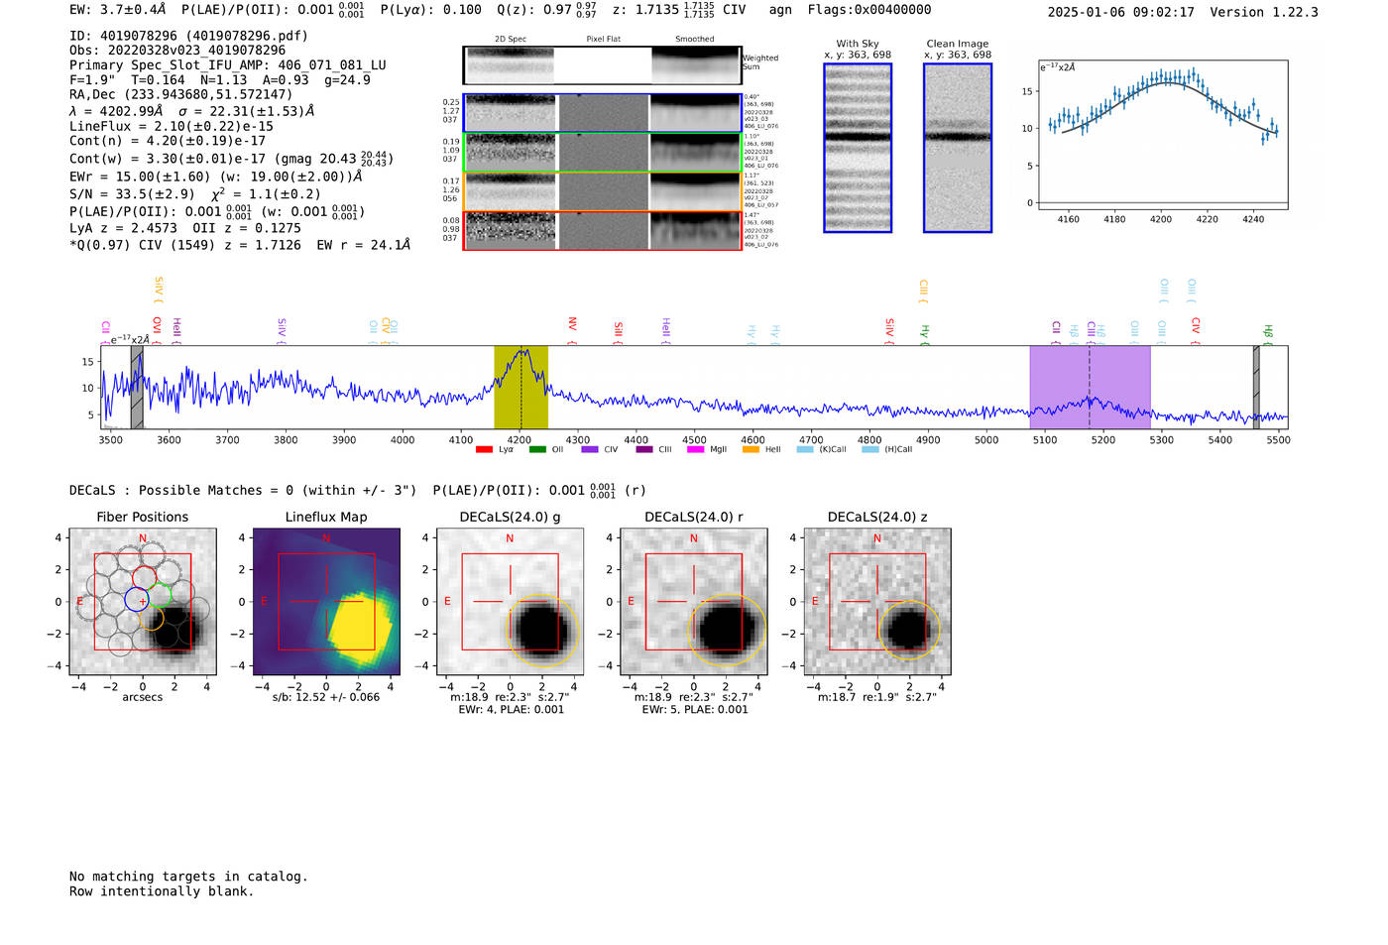
Task: Click the Gaussian line fit plot
Action: click(1162, 136)
